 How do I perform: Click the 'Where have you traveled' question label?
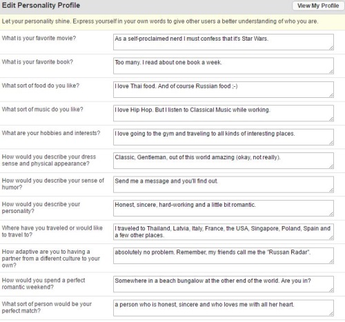tap(52, 231)
